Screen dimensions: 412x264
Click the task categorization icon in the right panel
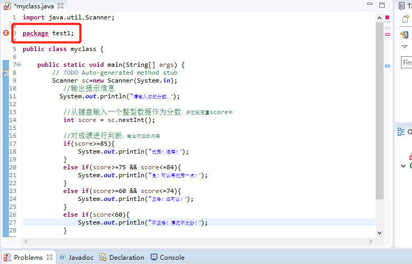pyautogui.click(x=405, y=35)
